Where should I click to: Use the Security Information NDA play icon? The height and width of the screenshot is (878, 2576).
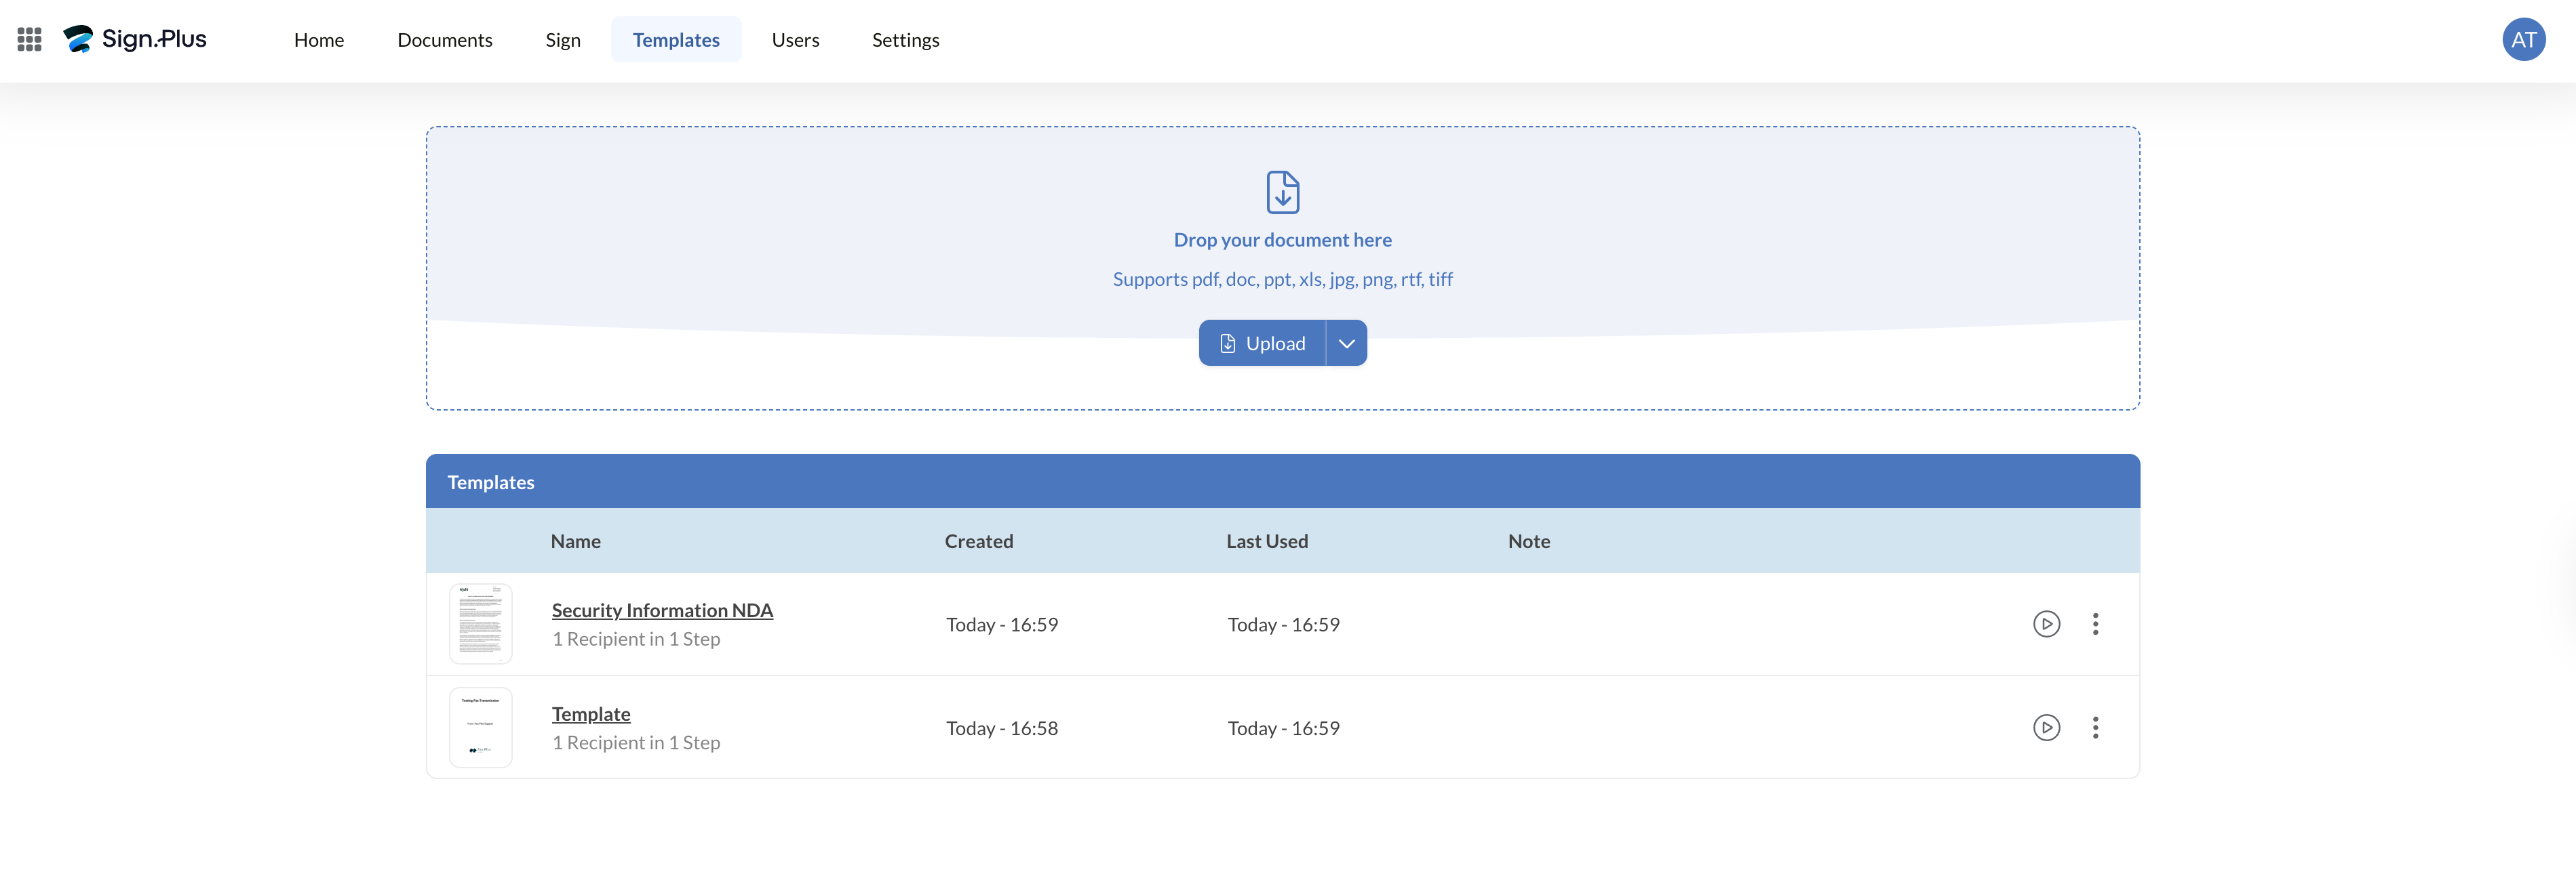(x=2046, y=625)
